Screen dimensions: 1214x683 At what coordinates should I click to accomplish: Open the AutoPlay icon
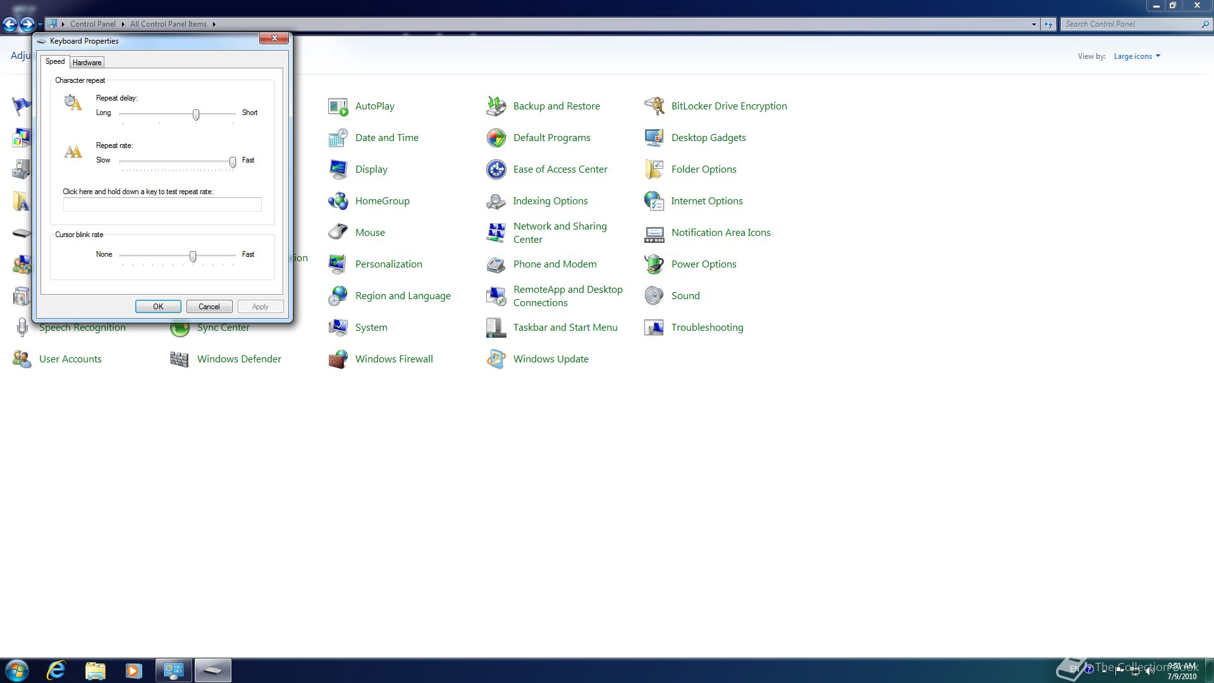pos(338,106)
